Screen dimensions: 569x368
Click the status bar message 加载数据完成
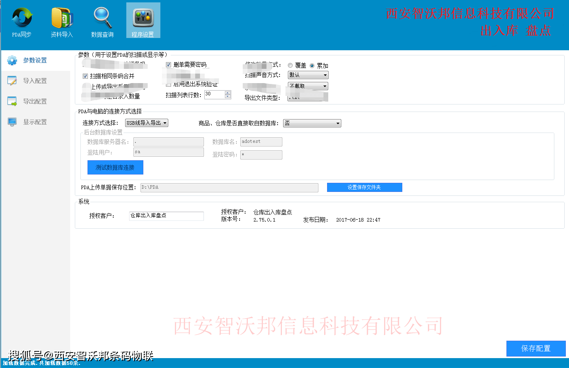click(42, 363)
